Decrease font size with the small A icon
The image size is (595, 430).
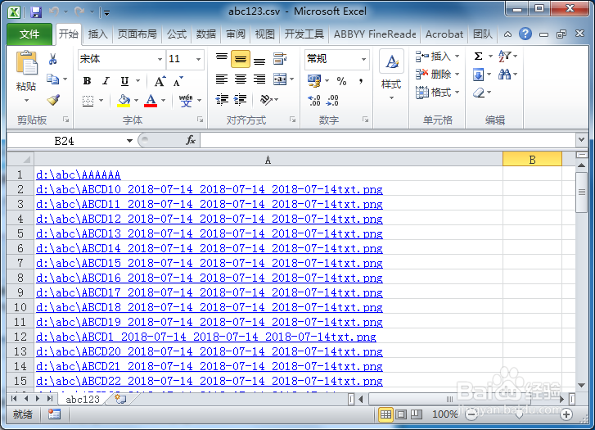tap(178, 81)
